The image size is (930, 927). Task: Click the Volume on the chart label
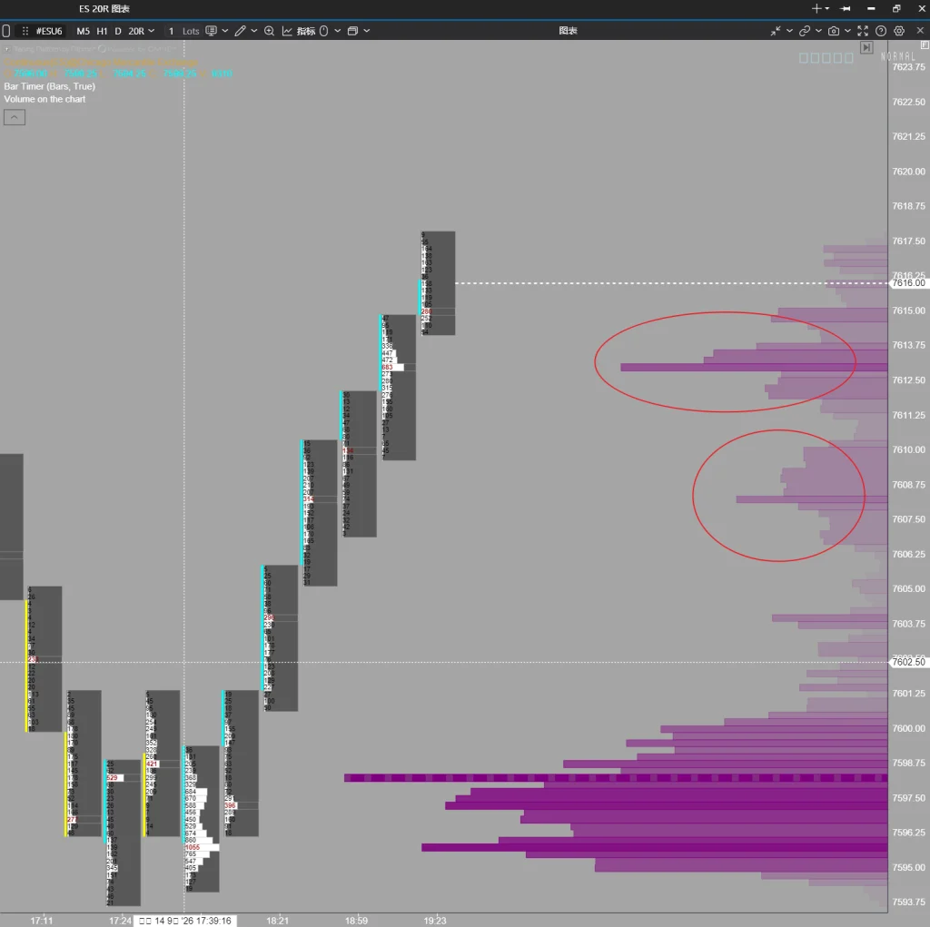(x=45, y=99)
